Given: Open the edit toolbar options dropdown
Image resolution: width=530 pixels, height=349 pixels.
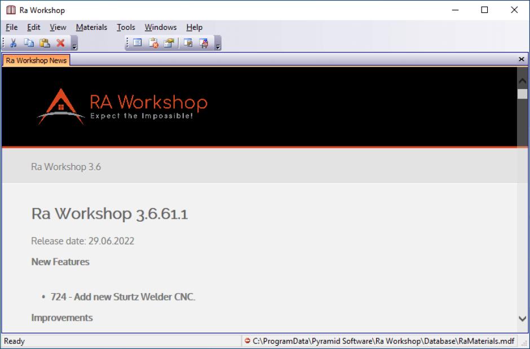Looking at the screenshot, I should (x=74, y=43).
